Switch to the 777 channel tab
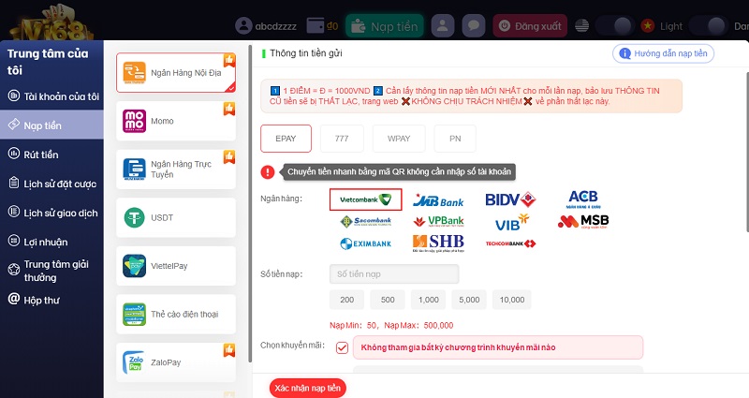The width and height of the screenshot is (749, 398). tap(342, 139)
